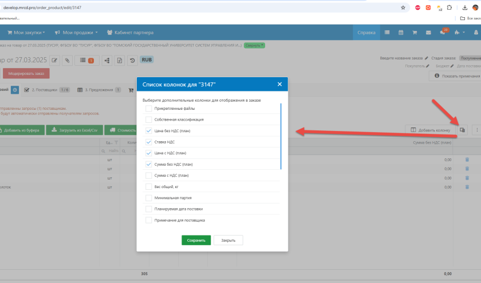The image size is (481, 283).
Task: Click the orange-red recorder extension icon
Action: click(428, 7)
